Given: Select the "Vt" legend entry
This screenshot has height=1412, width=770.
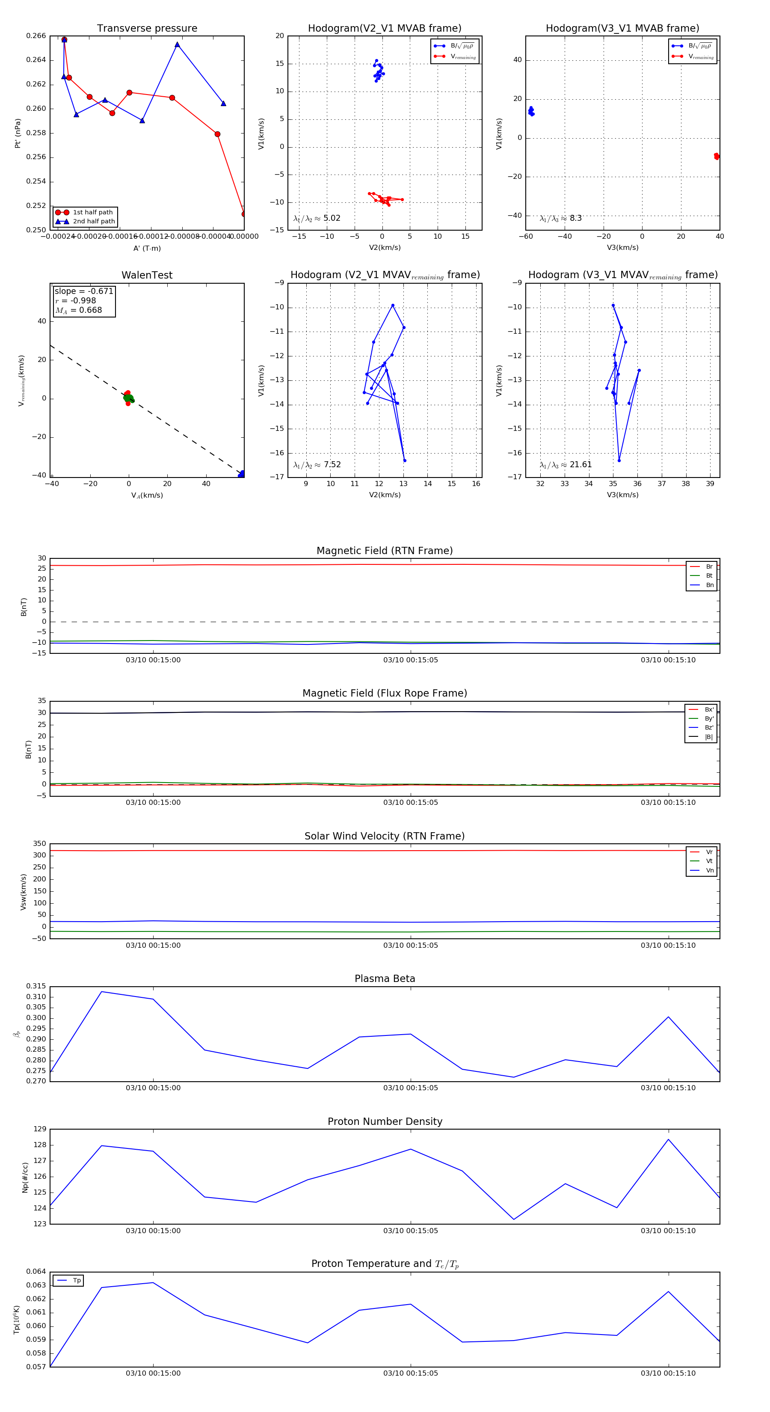Looking at the screenshot, I should click(702, 861).
